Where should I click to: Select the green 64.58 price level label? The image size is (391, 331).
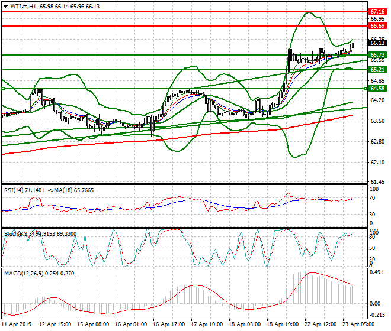point(377,88)
